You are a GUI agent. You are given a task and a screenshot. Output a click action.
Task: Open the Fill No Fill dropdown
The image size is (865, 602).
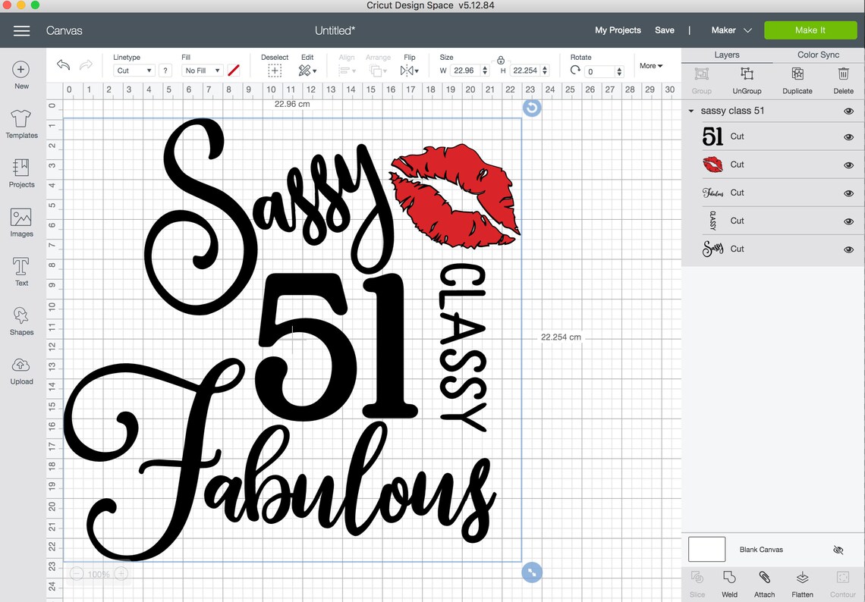(x=201, y=70)
